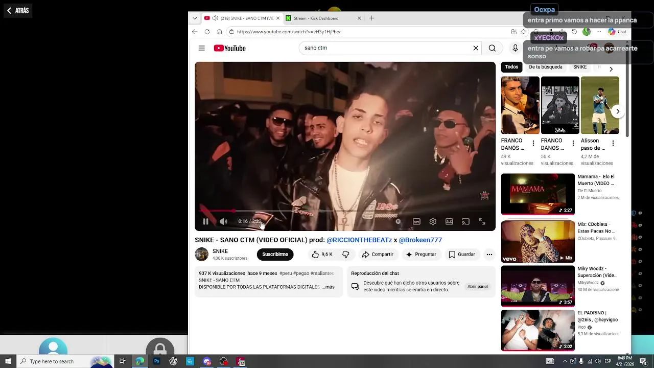Close the SNIKE - SANO CTM browser tab

pyautogui.click(x=278, y=18)
